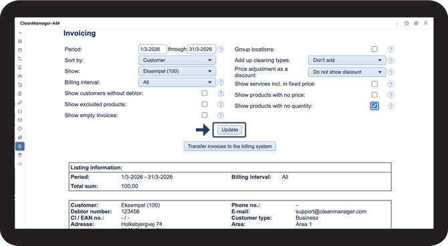
Task: Expand the sidebar with the double chevron
Action: coord(20,33)
